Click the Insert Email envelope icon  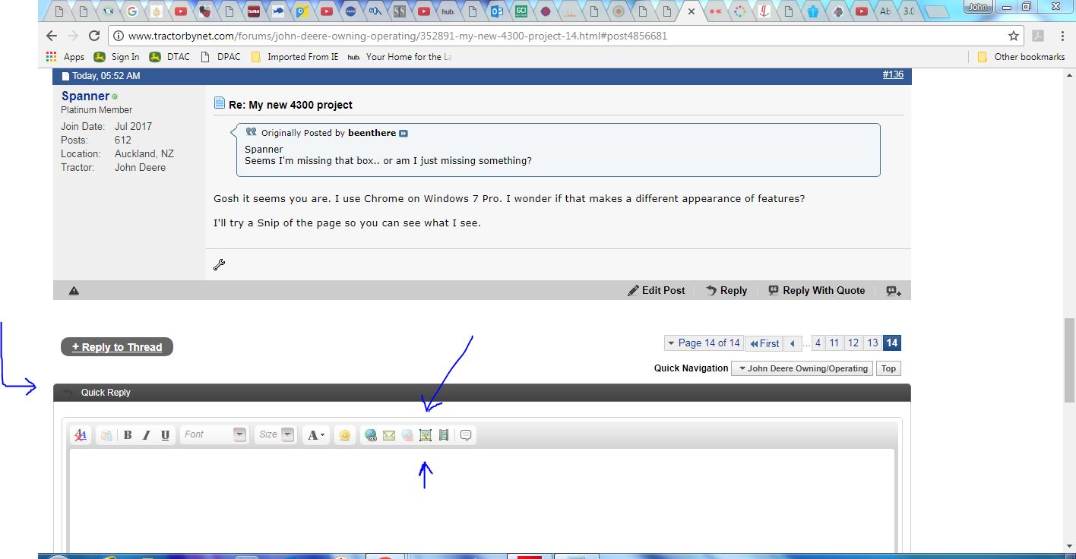[x=389, y=435]
